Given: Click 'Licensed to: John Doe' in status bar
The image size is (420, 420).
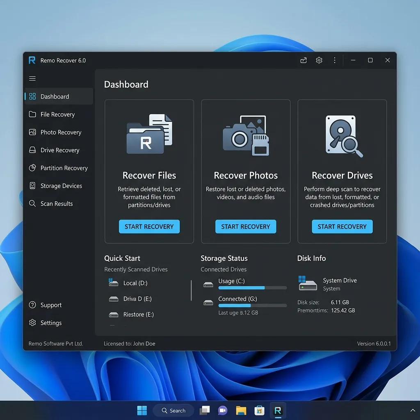Looking at the screenshot, I should click(129, 344).
